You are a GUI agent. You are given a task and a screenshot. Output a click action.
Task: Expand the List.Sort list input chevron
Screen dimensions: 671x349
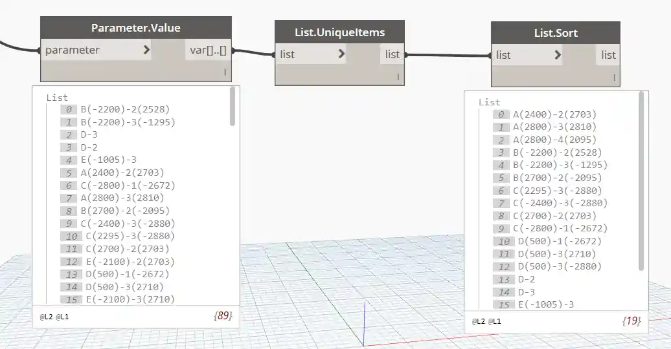point(557,55)
